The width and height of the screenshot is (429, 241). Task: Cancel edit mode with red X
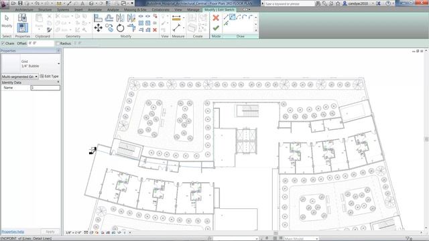click(x=216, y=18)
